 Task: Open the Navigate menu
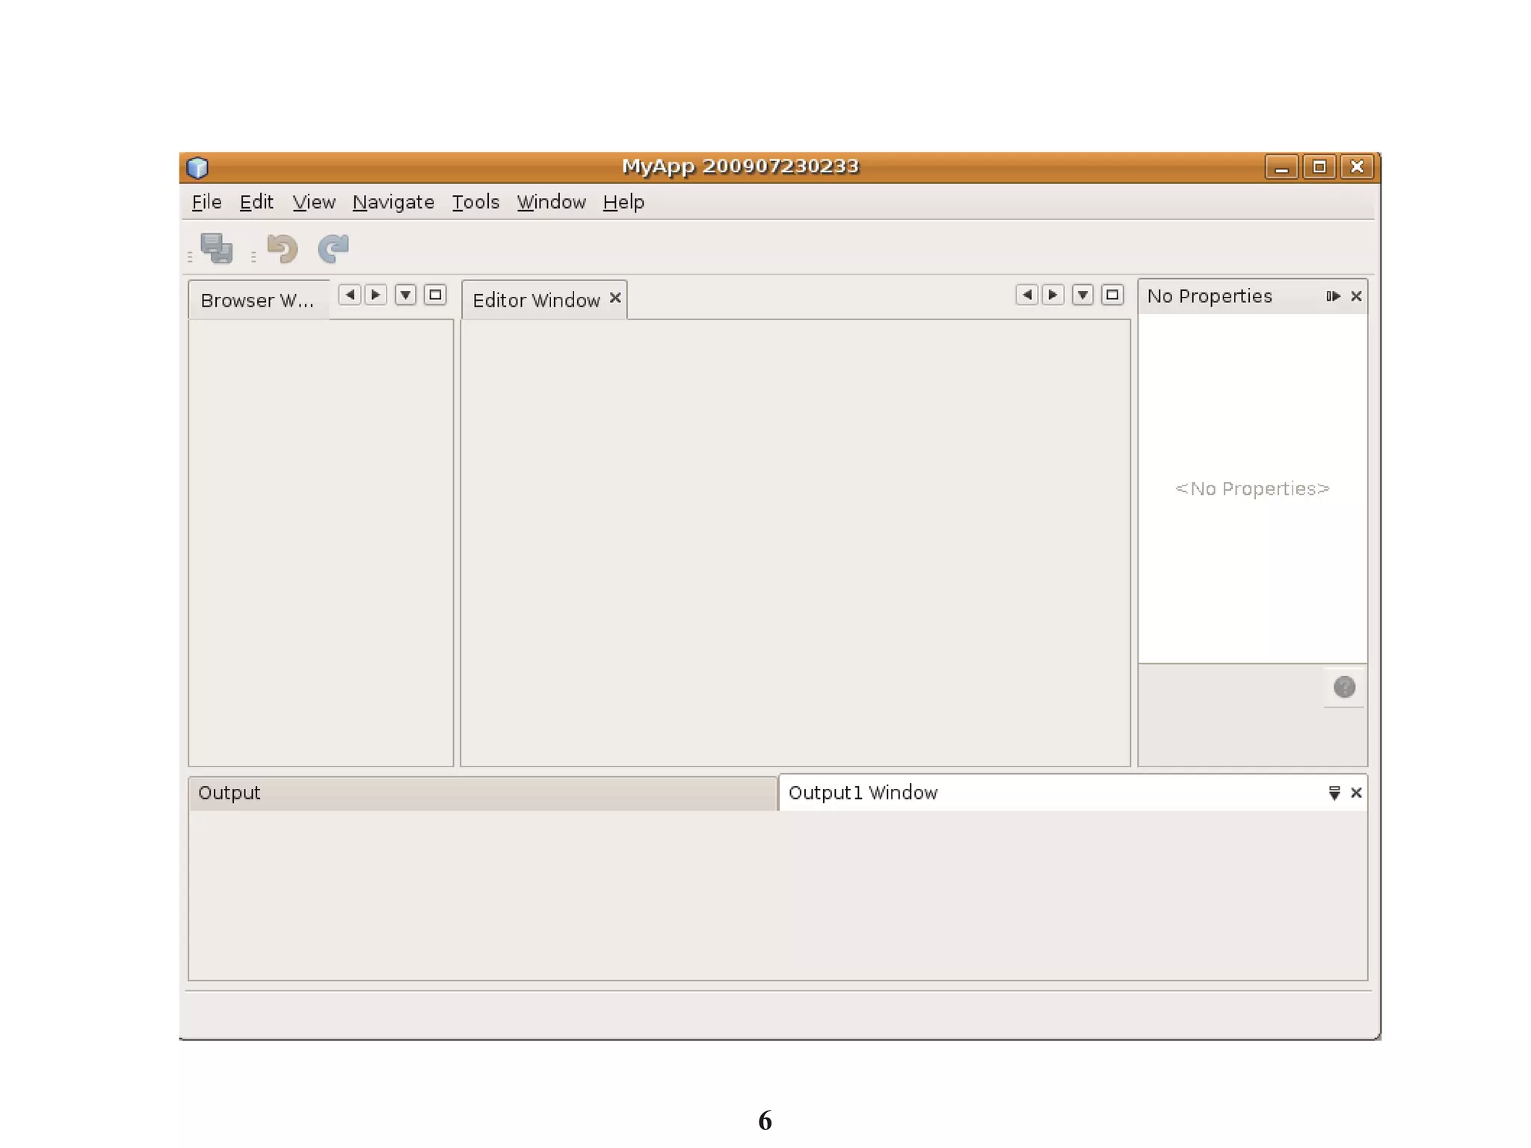[x=393, y=202]
